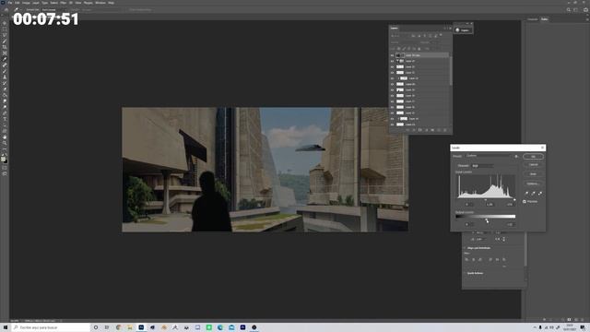Select the Hand tool
Screen dimensions: 590x332
pyautogui.click(x=5, y=137)
